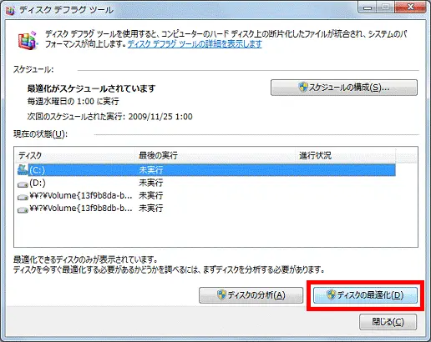Click the large defragmenter icon beside description
The height and width of the screenshot is (342, 431).
pos(28,40)
